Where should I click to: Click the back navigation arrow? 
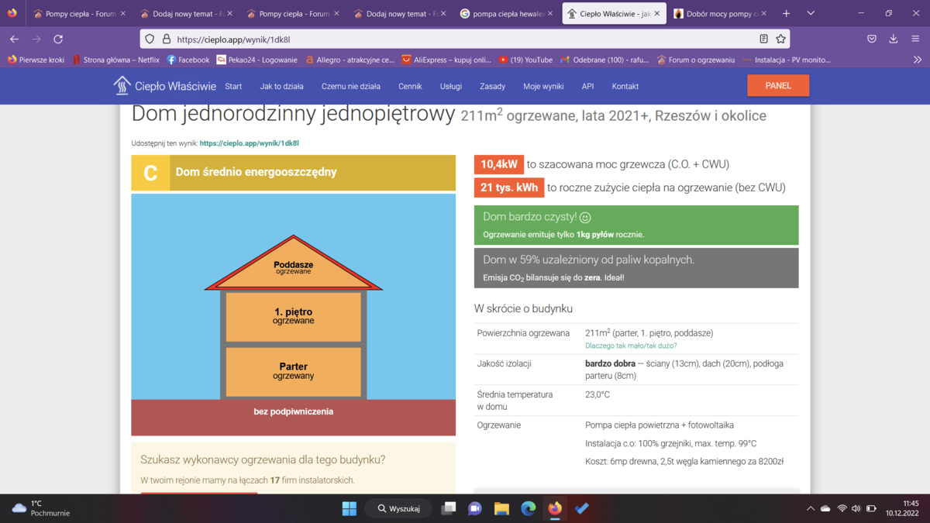click(x=14, y=39)
